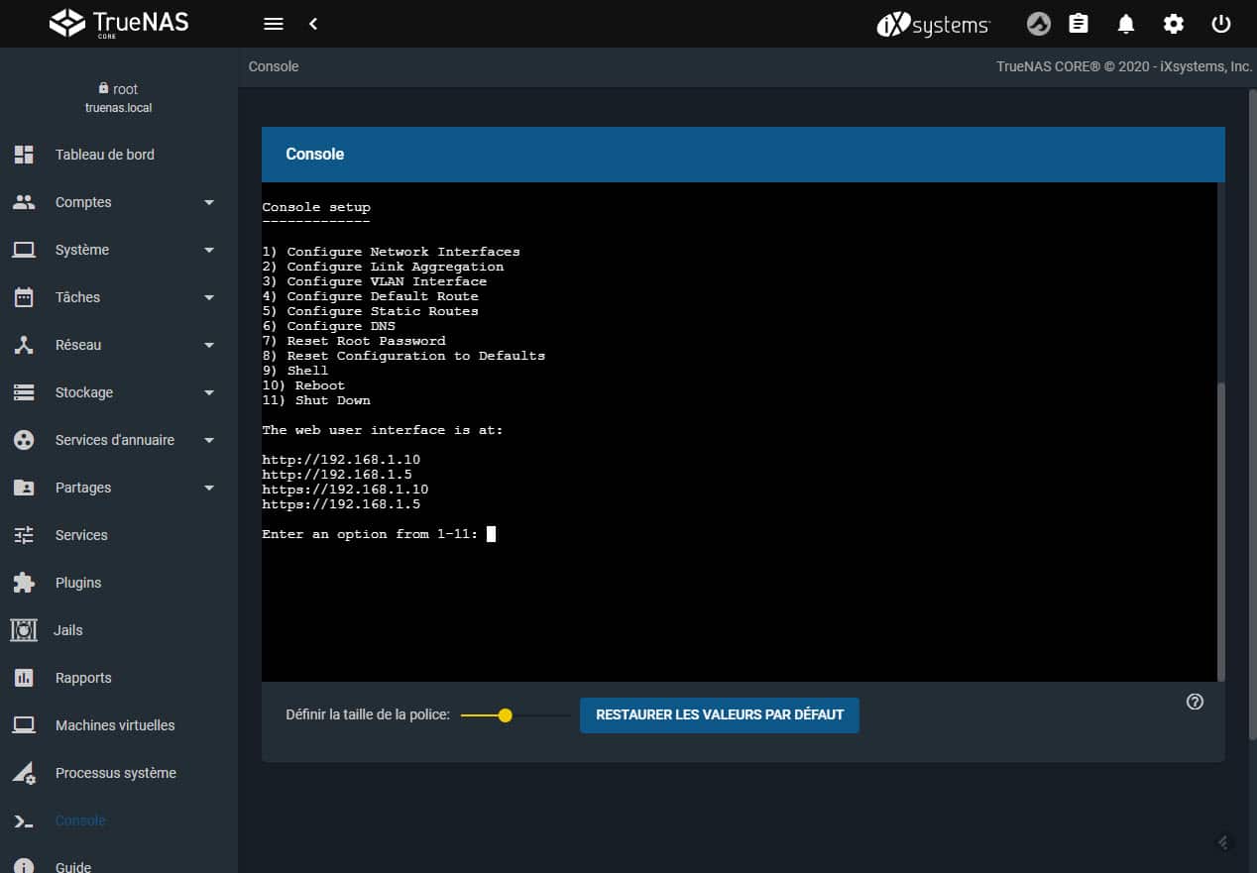Toggle the hamburger menu icon

point(274,24)
